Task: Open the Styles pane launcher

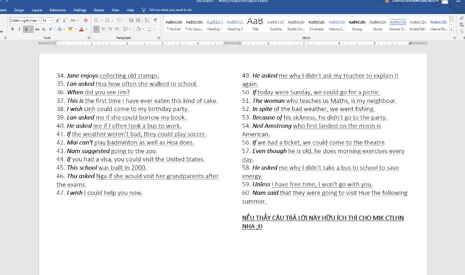Action: pyautogui.click(x=455, y=38)
